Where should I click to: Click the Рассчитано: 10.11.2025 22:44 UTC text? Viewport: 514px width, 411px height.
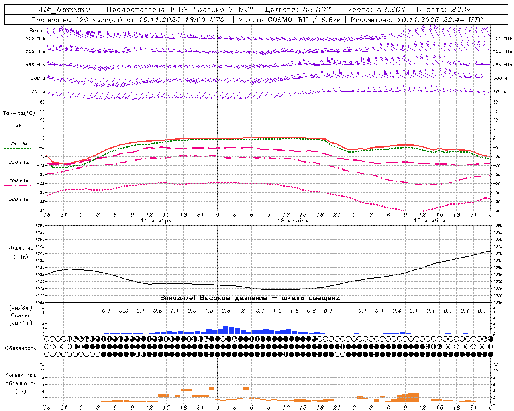point(417,20)
